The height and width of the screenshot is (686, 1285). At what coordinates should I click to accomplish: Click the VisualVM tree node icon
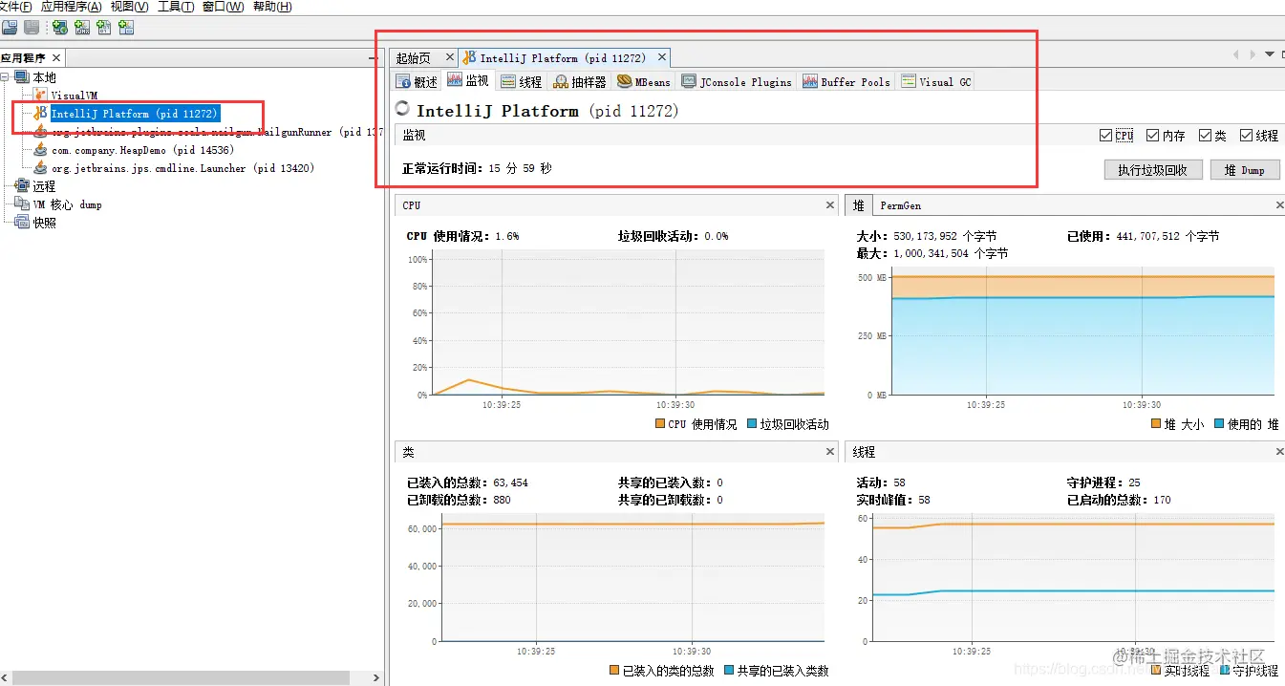[x=40, y=96]
